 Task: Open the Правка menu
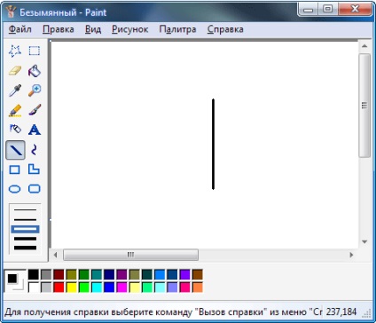[x=59, y=29]
